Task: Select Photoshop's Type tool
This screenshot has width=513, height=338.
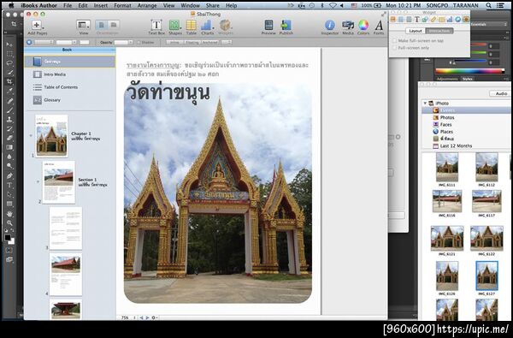Action: coord(9,185)
